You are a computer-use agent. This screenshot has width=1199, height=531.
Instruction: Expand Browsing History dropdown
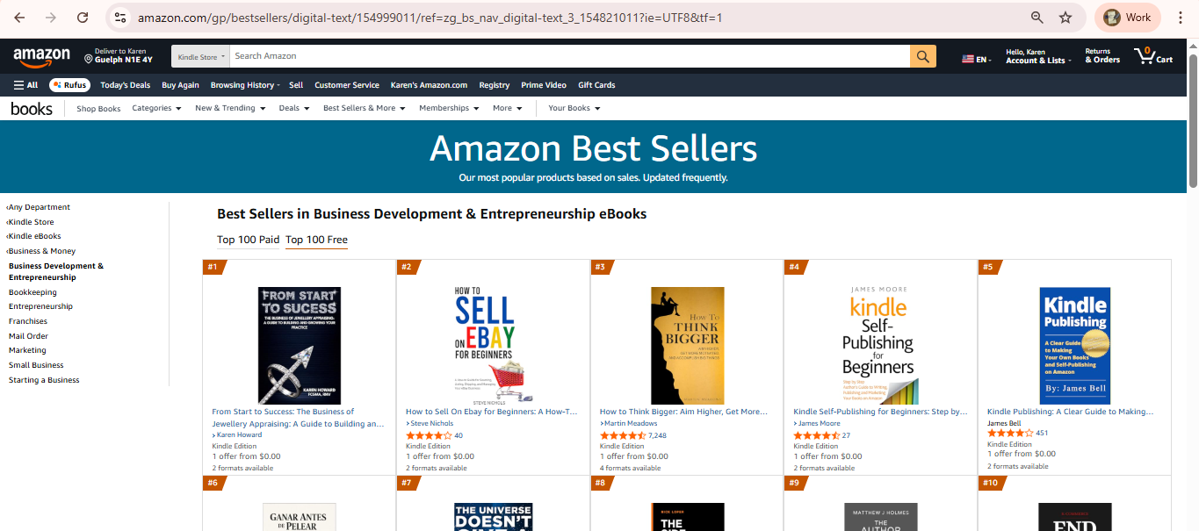(x=244, y=85)
